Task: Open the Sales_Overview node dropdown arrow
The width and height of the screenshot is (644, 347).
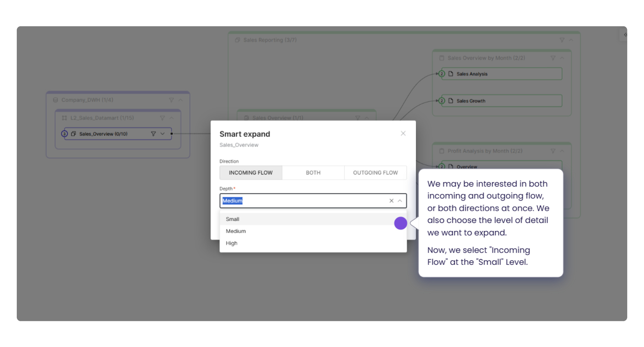Action: (x=163, y=134)
